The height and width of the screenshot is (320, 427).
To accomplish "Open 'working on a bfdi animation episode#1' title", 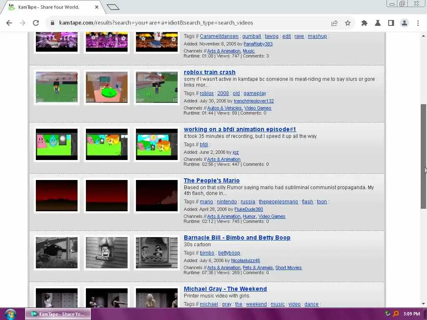I will [x=240, y=129].
